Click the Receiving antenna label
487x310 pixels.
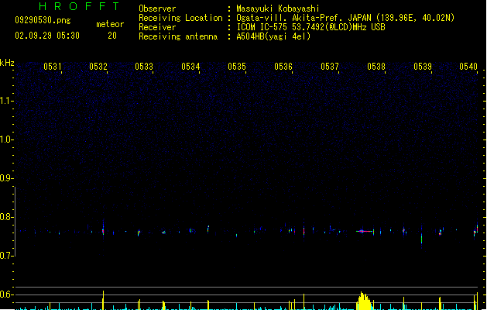click(x=178, y=36)
